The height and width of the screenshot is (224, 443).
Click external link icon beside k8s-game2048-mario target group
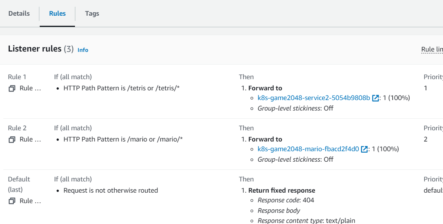tap(364, 149)
